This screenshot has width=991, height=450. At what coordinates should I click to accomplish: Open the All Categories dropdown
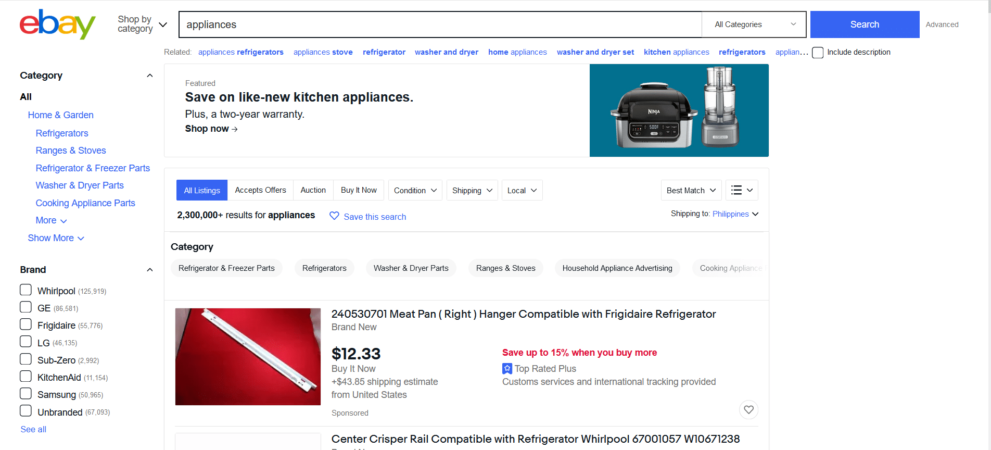click(754, 24)
